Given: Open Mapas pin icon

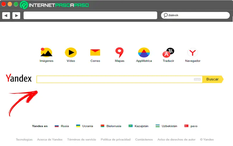Looking at the screenshot, I should 119,53.
